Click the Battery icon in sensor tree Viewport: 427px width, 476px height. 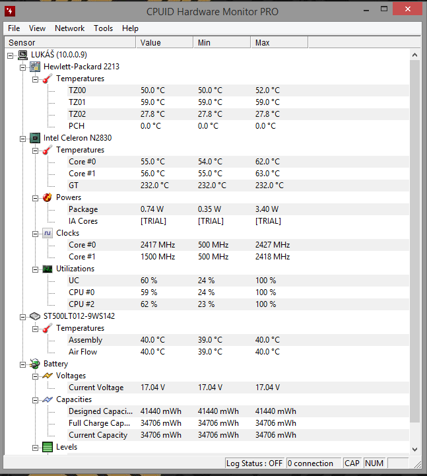(35, 364)
